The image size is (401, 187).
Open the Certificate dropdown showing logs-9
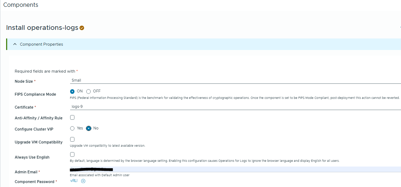point(234,107)
